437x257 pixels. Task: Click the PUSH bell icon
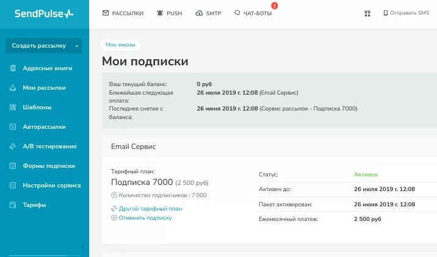[160, 13]
